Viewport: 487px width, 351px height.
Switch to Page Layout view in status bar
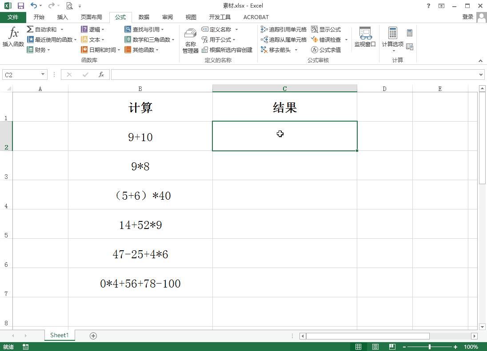pyautogui.click(x=375, y=347)
